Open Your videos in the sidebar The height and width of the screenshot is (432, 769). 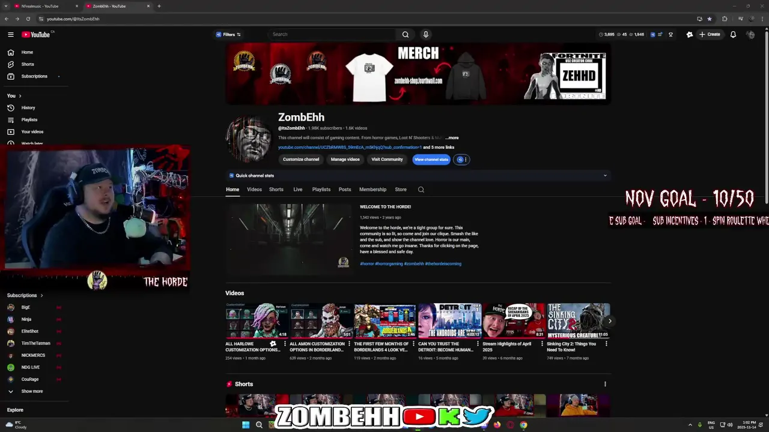(x=32, y=132)
